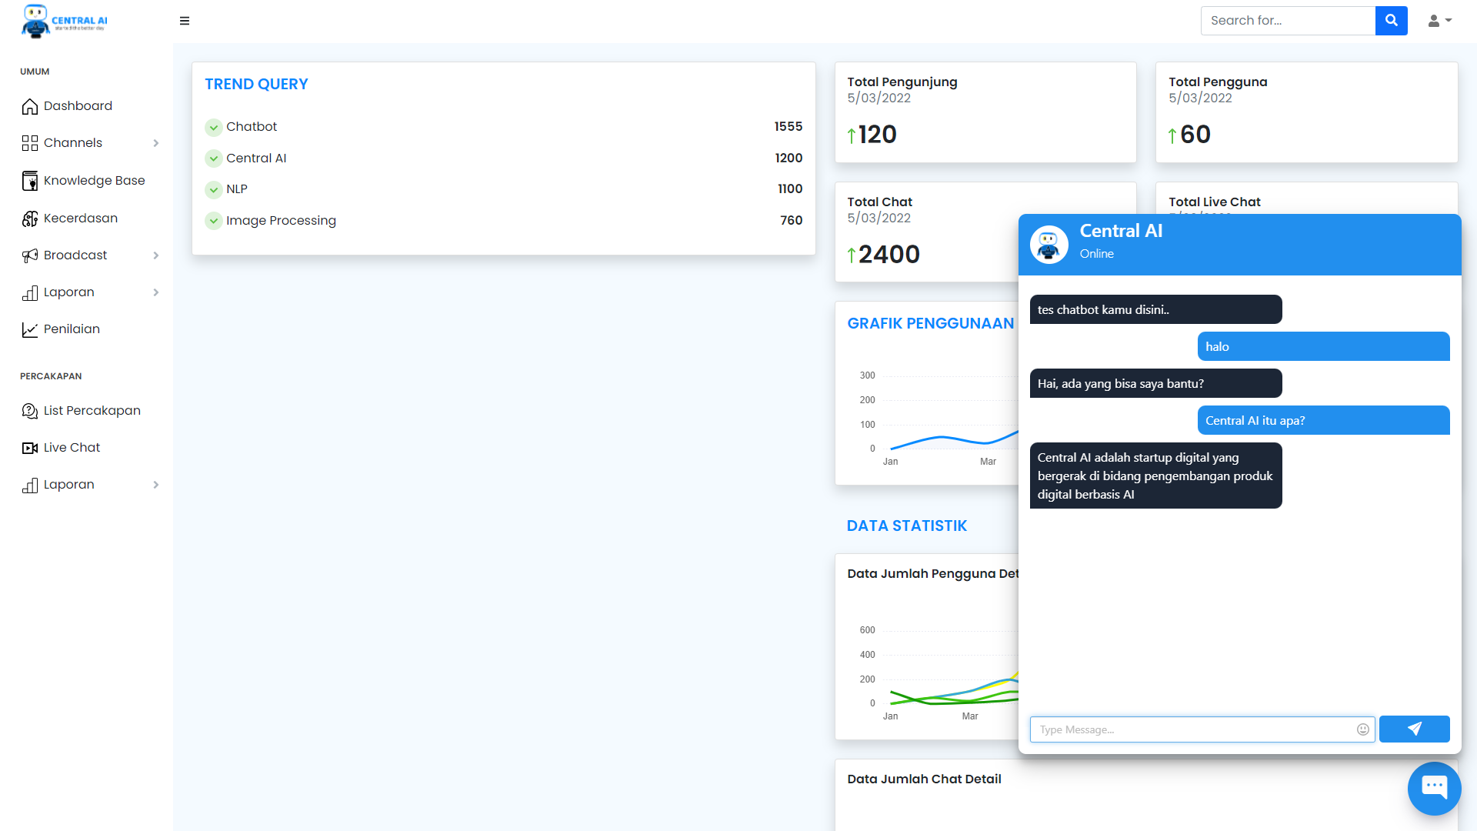Image resolution: width=1477 pixels, height=831 pixels.
Task: Click the green chevron beside Chatbot
Action: tap(214, 128)
